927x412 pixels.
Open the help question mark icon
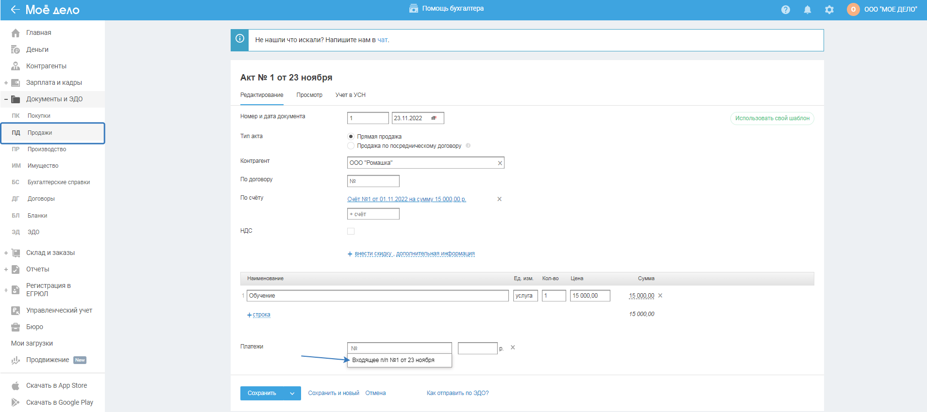(786, 10)
